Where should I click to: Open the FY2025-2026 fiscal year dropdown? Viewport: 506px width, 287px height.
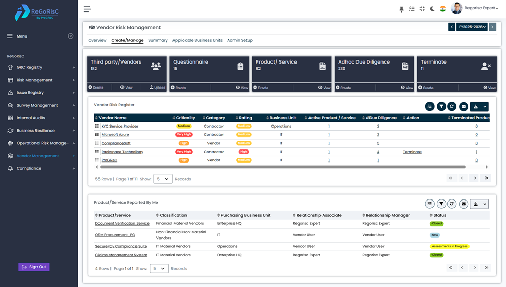[x=472, y=27]
